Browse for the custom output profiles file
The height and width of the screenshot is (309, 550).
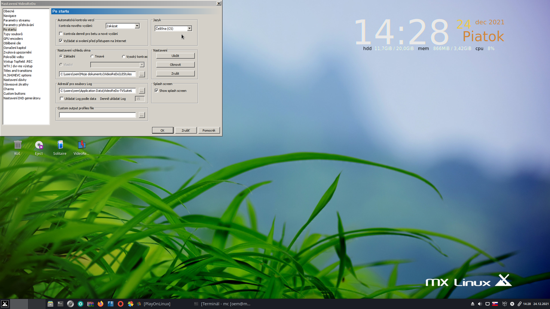[142, 115]
